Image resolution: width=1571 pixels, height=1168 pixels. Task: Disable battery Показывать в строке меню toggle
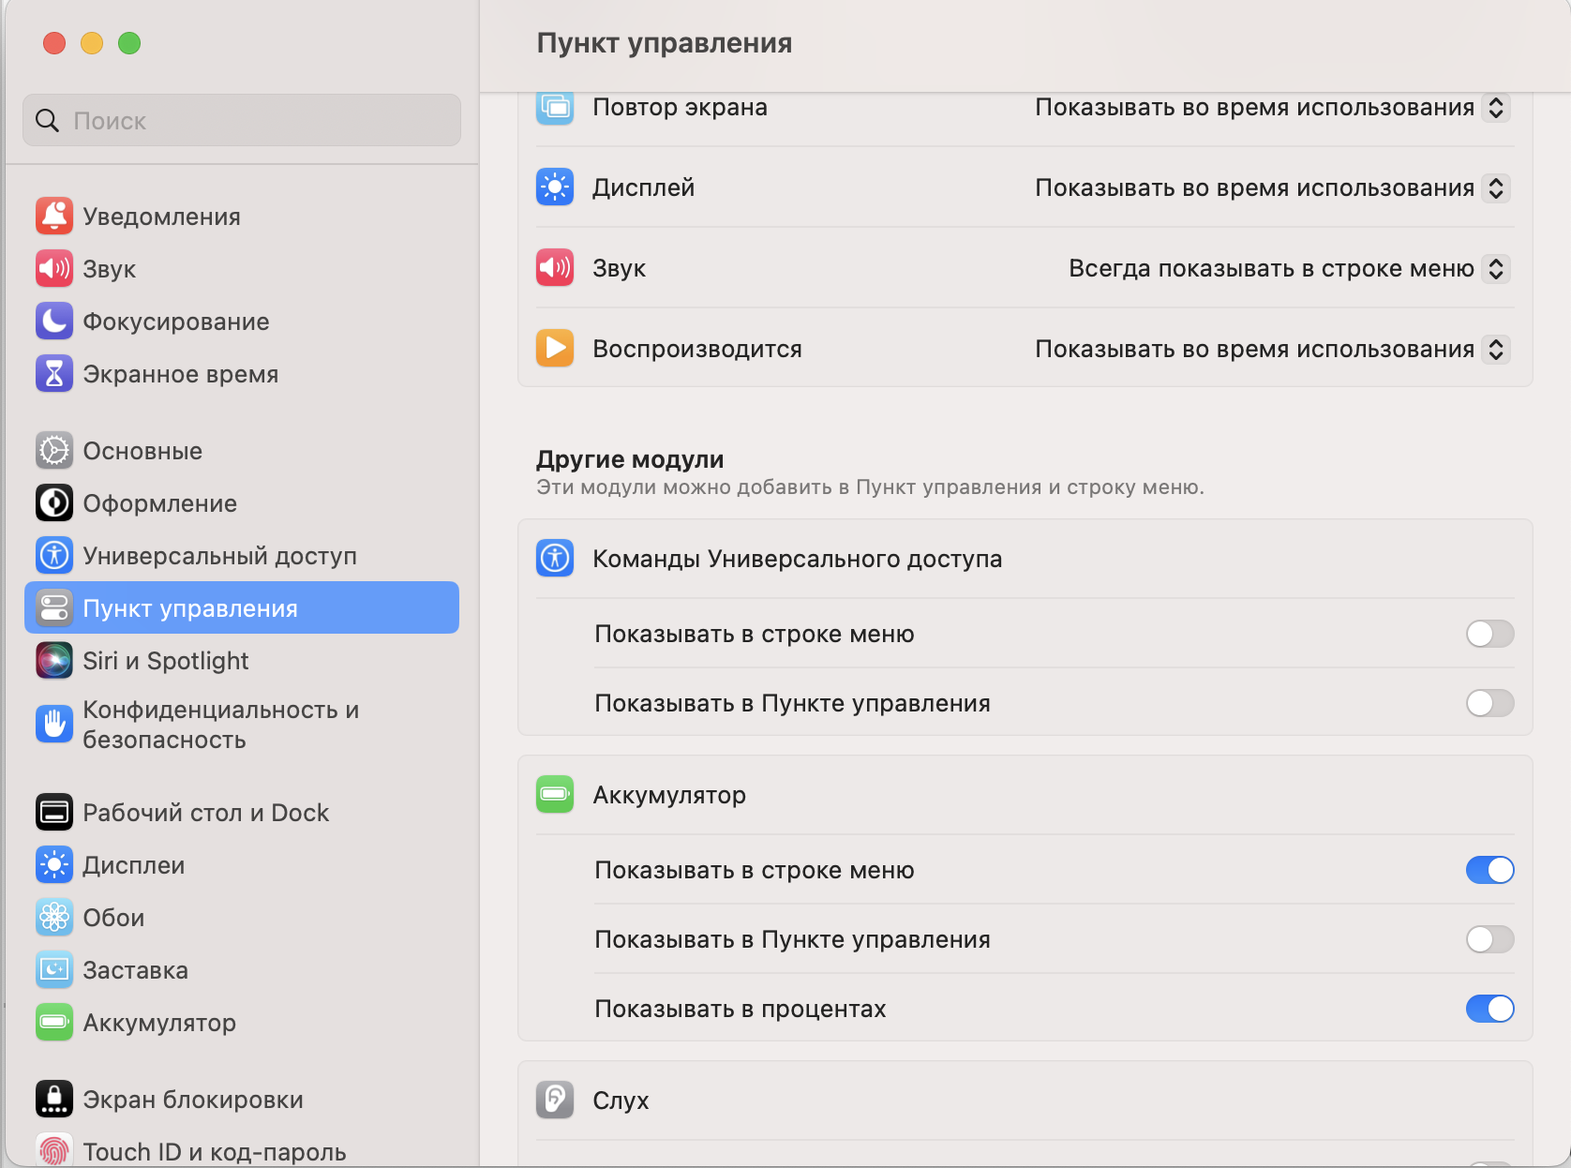pyautogui.click(x=1489, y=871)
